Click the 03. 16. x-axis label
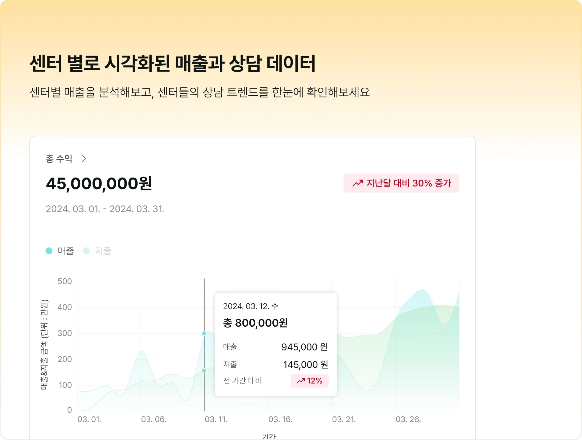 coord(280,419)
